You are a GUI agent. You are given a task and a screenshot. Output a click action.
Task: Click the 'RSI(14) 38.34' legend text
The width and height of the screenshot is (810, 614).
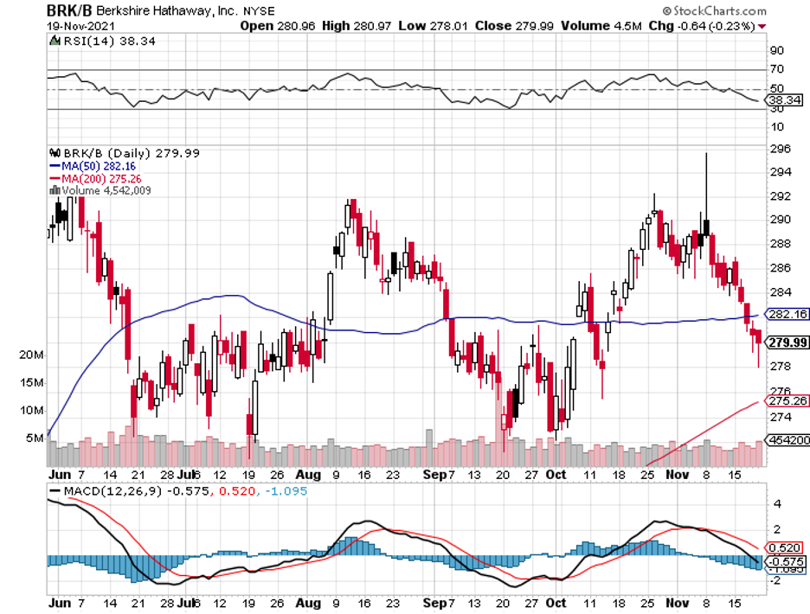[109, 41]
